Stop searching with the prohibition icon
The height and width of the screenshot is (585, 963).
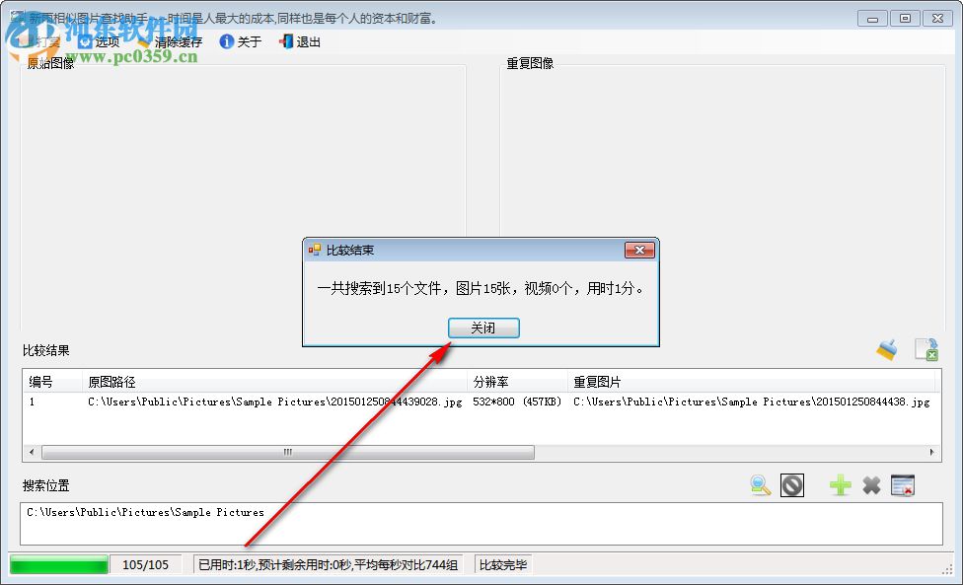pyautogui.click(x=791, y=485)
